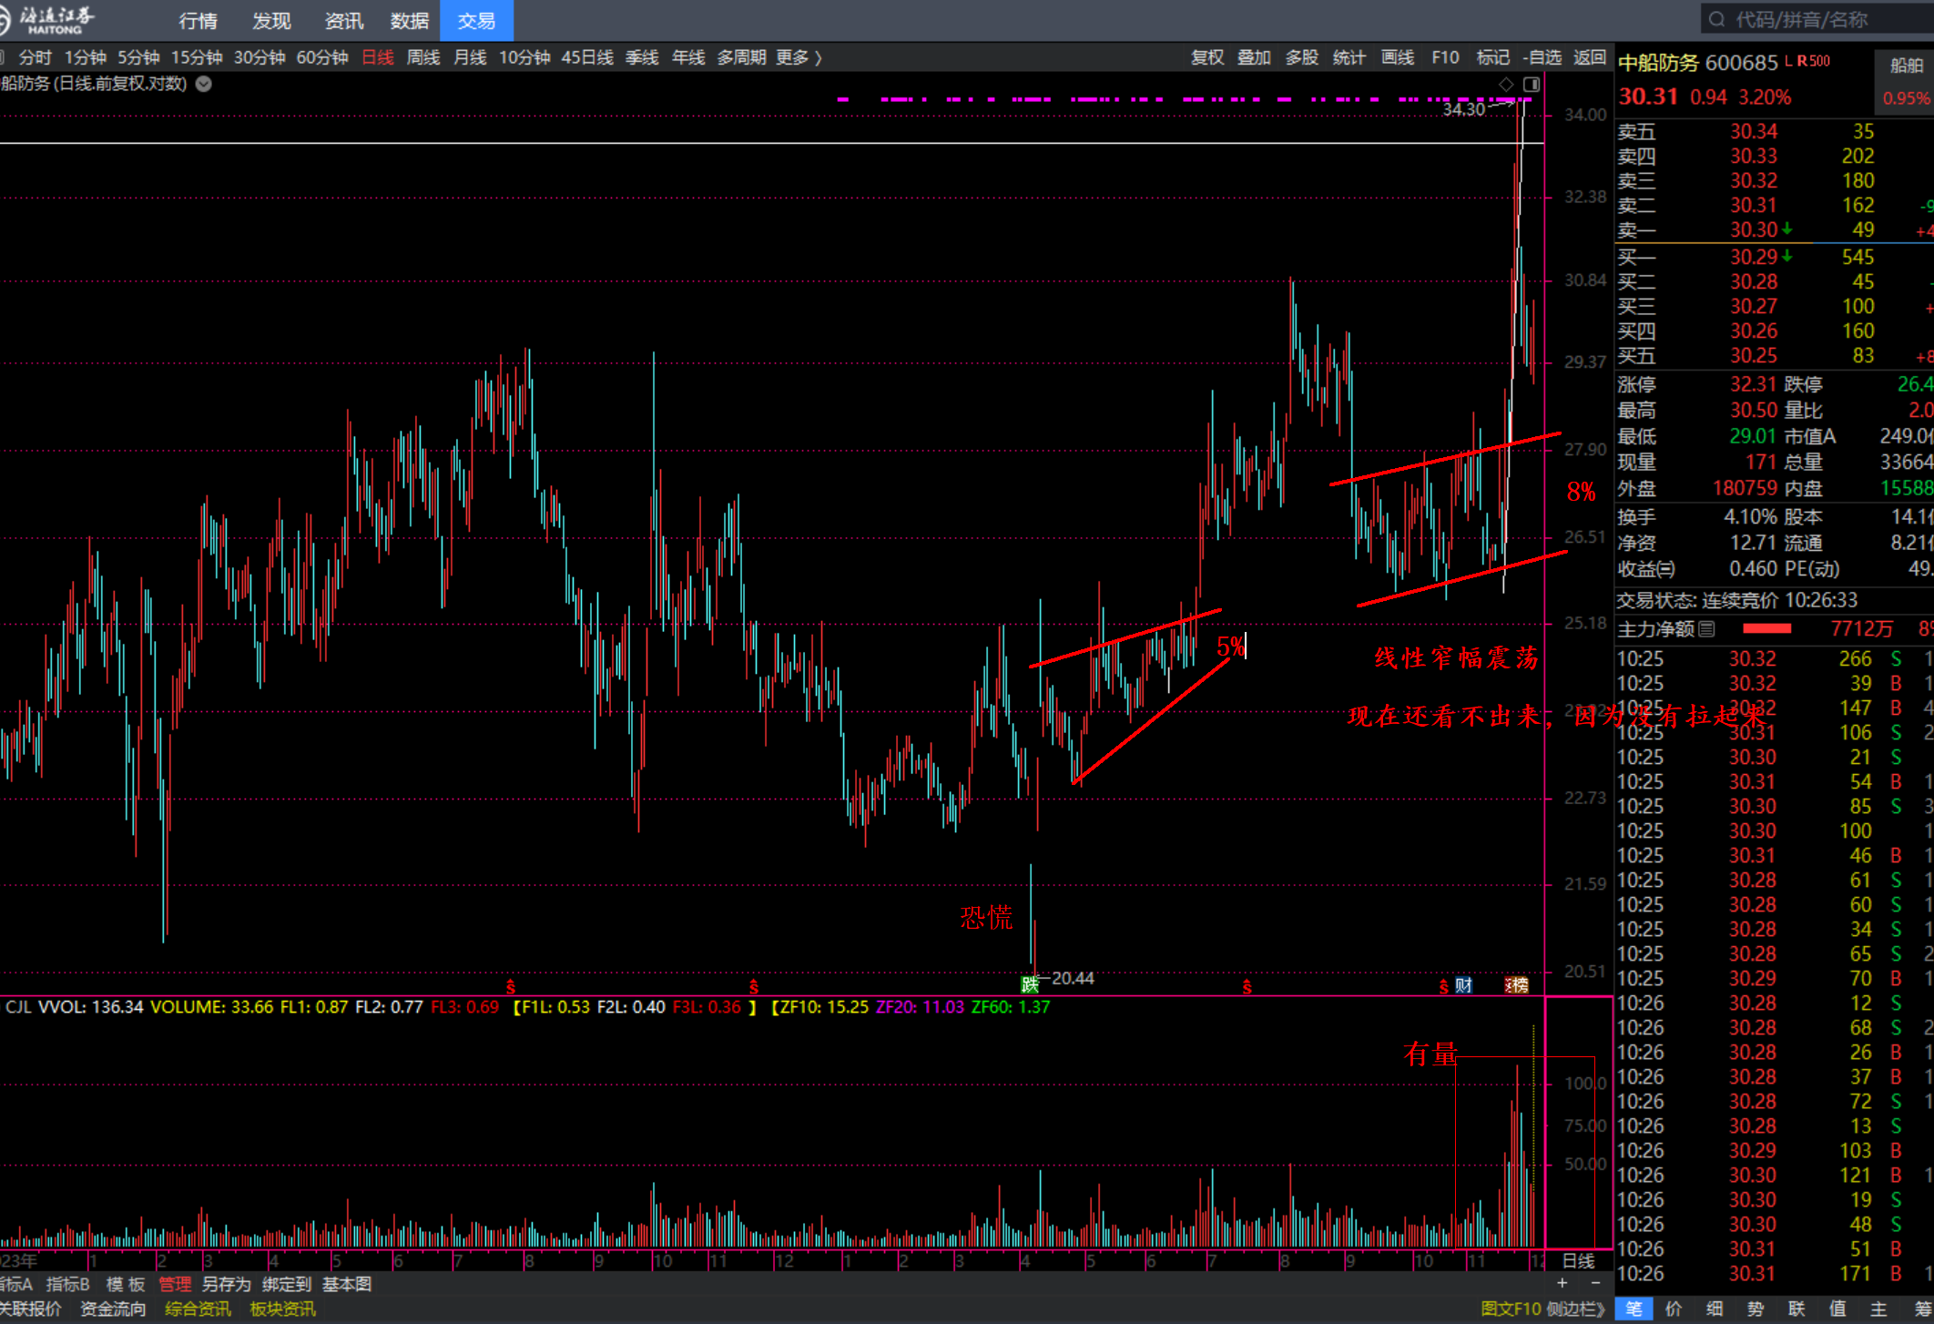The height and width of the screenshot is (1324, 1934).
Task: Open the 行情 top menu tab
Action: tap(198, 20)
